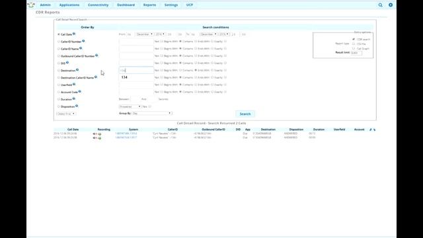Viewport: 423px width, 238px height.
Task: Open the Dashboard menu item
Action: pos(126,5)
